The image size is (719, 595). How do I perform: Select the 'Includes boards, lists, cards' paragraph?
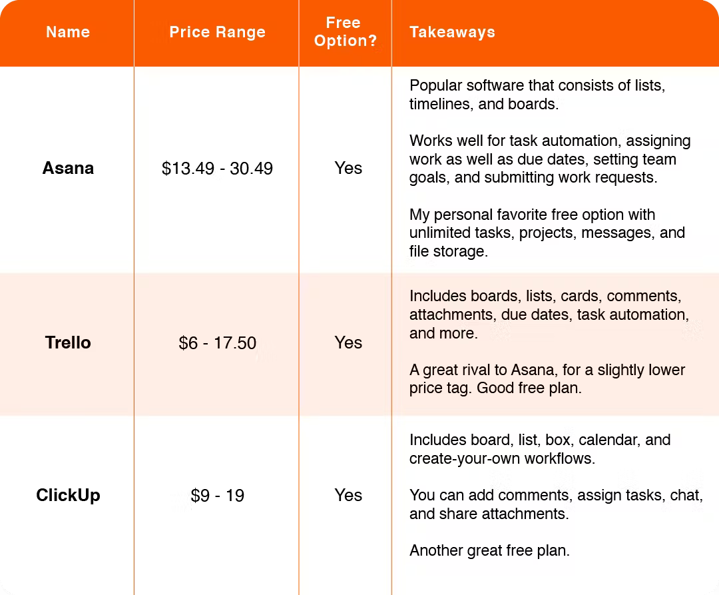pos(549,314)
